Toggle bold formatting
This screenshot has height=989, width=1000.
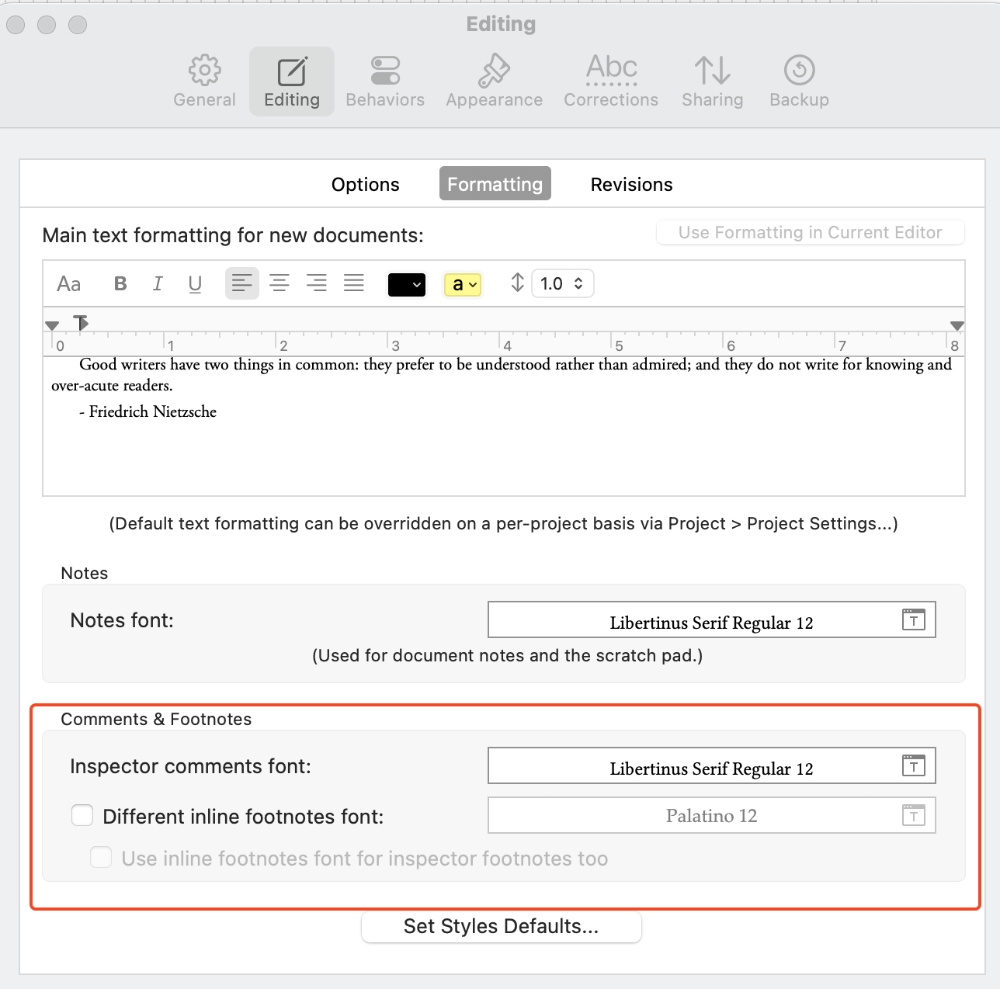tap(120, 284)
